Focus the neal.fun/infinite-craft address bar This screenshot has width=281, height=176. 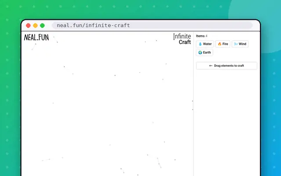(x=152, y=26)
